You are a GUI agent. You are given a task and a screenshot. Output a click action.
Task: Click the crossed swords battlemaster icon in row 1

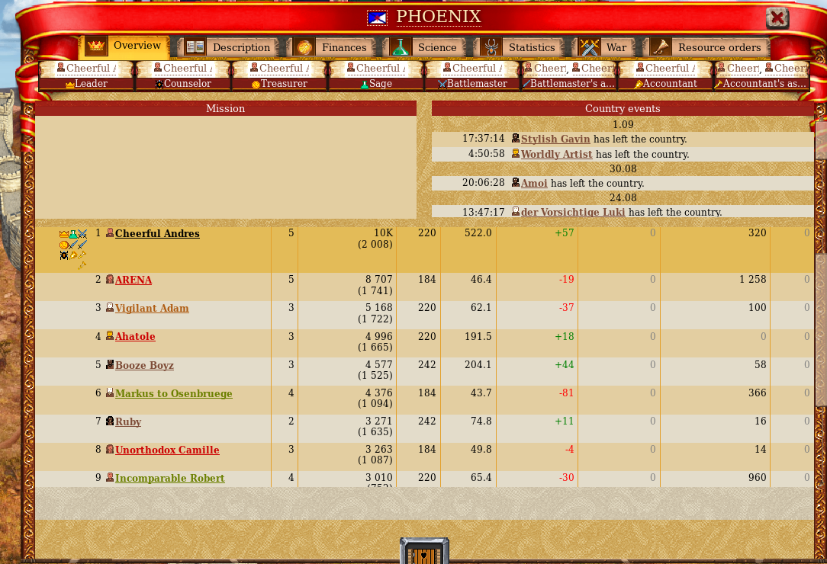82,234
